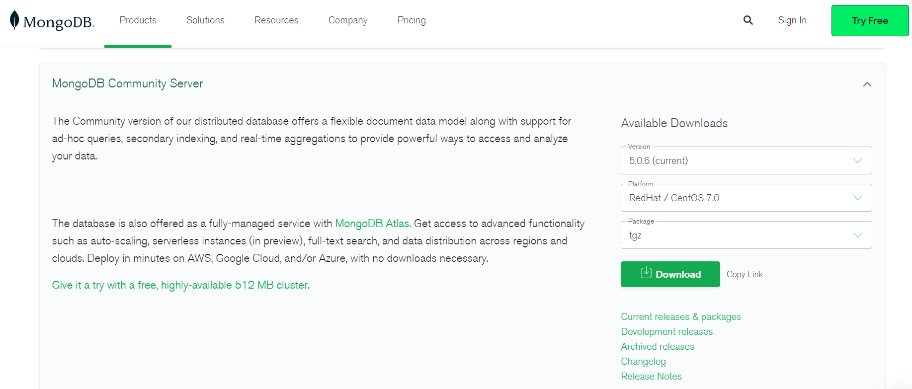
Task: Follow the MongoDB Atlas link
Action: pos(372,224)
